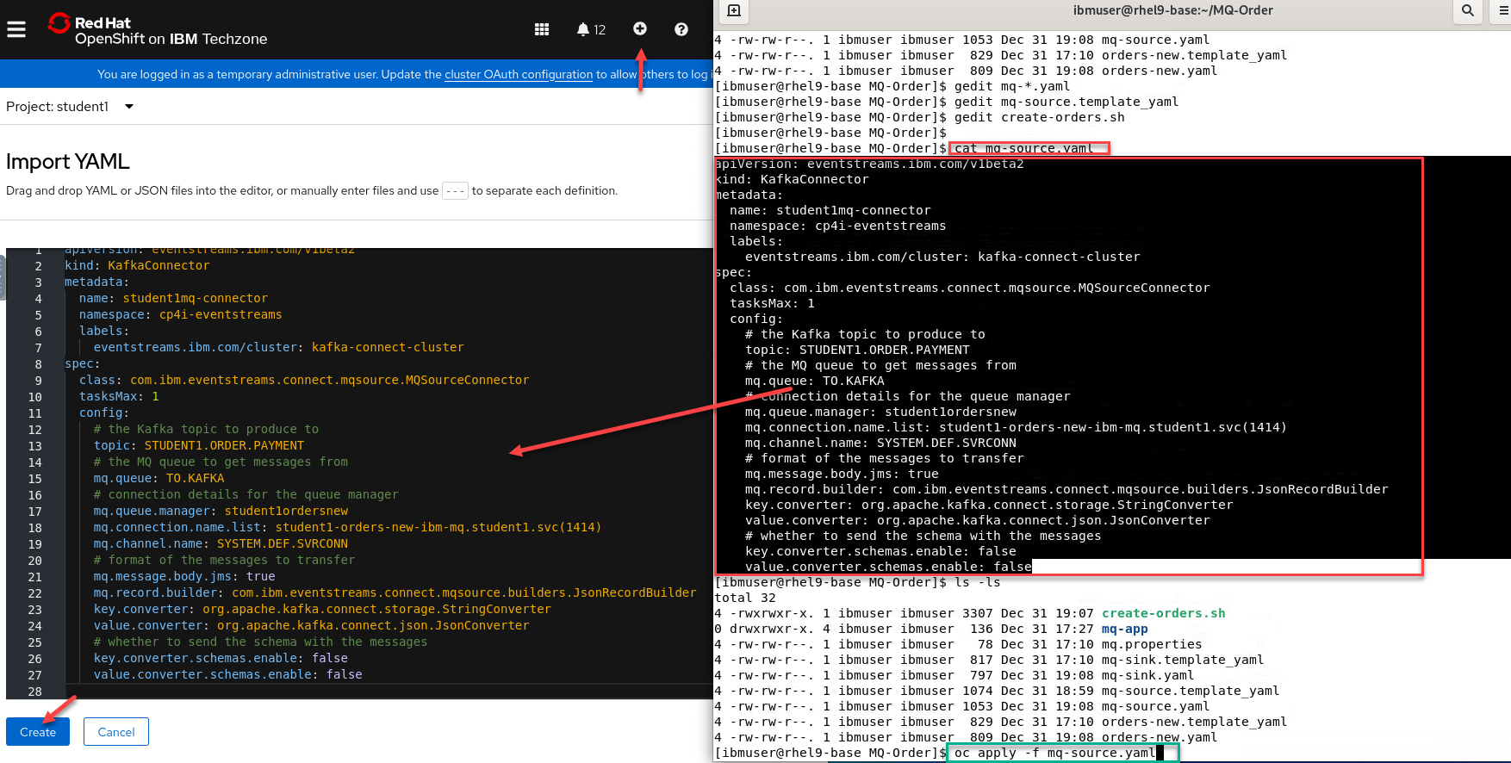Click the plus Import YAML icon
This screenshot has width=1511, height=763.
coord(640,28)
